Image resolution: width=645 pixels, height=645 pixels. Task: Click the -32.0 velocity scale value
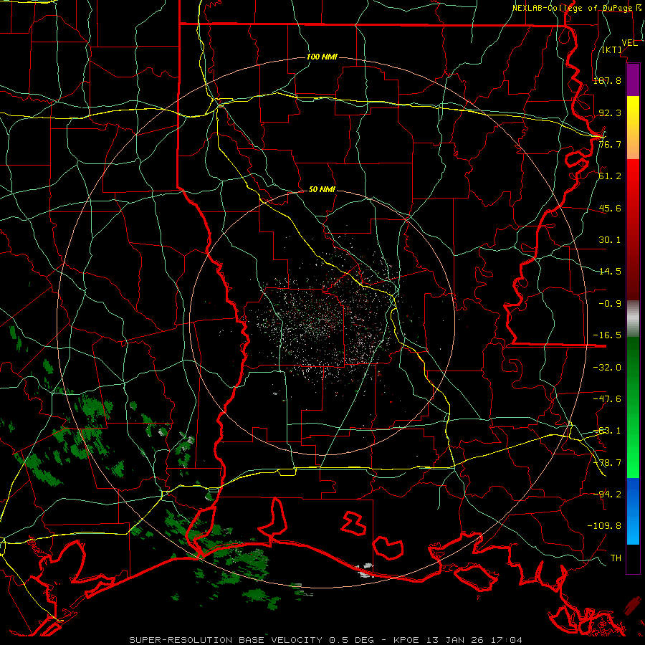(x=607, y=368)
